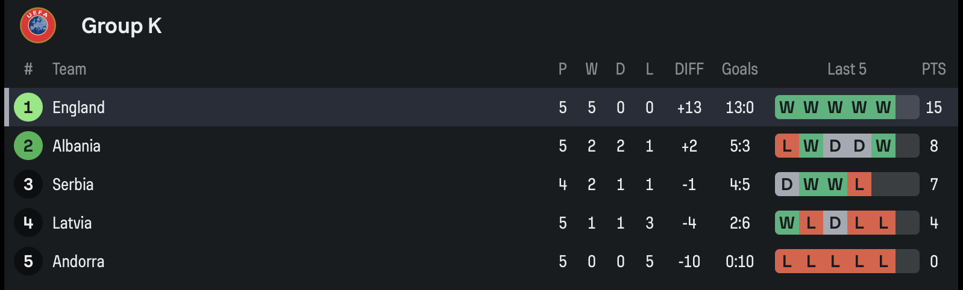Sort table by PTS column header
The image size is (963, 290).
click(933, 69)
